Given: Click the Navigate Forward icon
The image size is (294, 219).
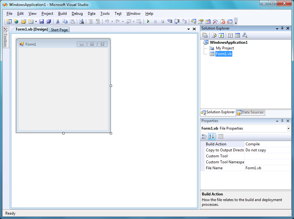Looking at the screenshot, I should 139,21.
